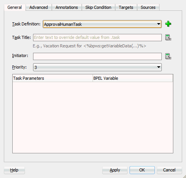This screenshot has height=178, width=186.
Task: Expand the Task Definition dropdown arrow
Action: point(159,24)
